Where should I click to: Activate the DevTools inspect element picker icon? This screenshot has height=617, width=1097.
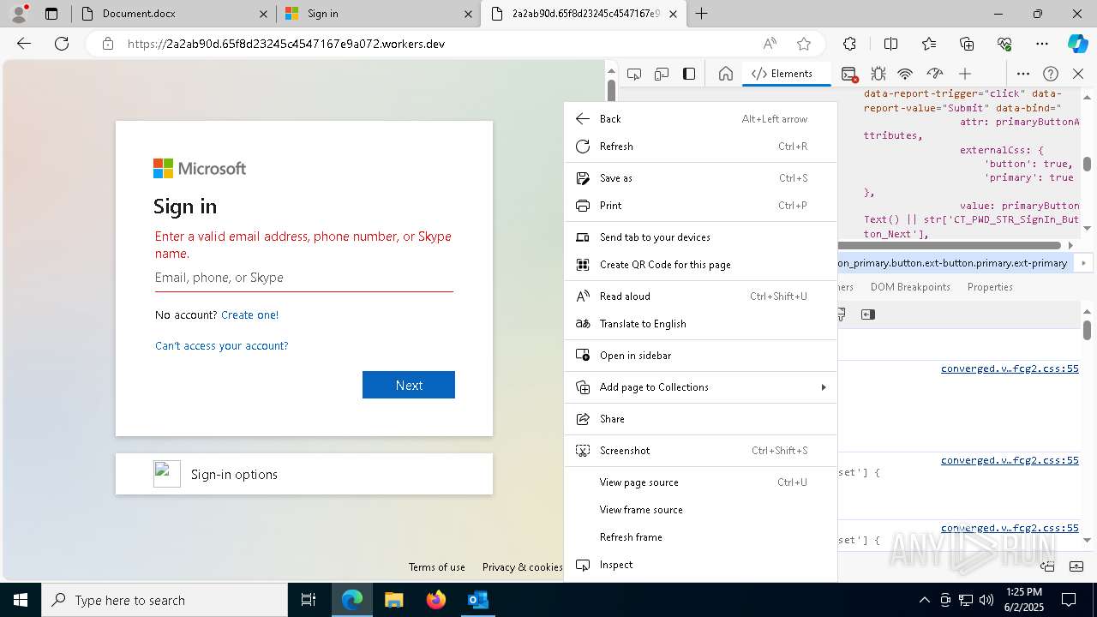coord(634,74)
